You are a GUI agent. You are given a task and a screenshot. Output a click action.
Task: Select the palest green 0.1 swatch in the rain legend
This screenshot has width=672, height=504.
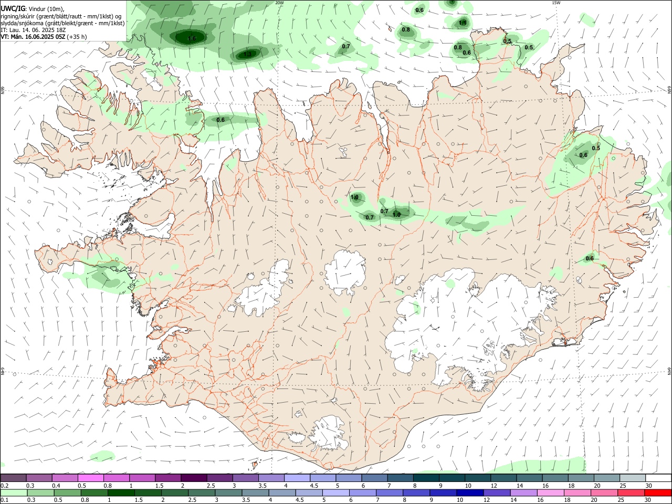pyautogui.click(x=14, y=492)
